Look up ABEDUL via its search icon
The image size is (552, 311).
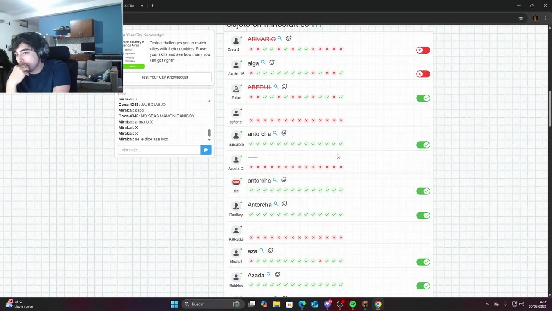point(276,87)
